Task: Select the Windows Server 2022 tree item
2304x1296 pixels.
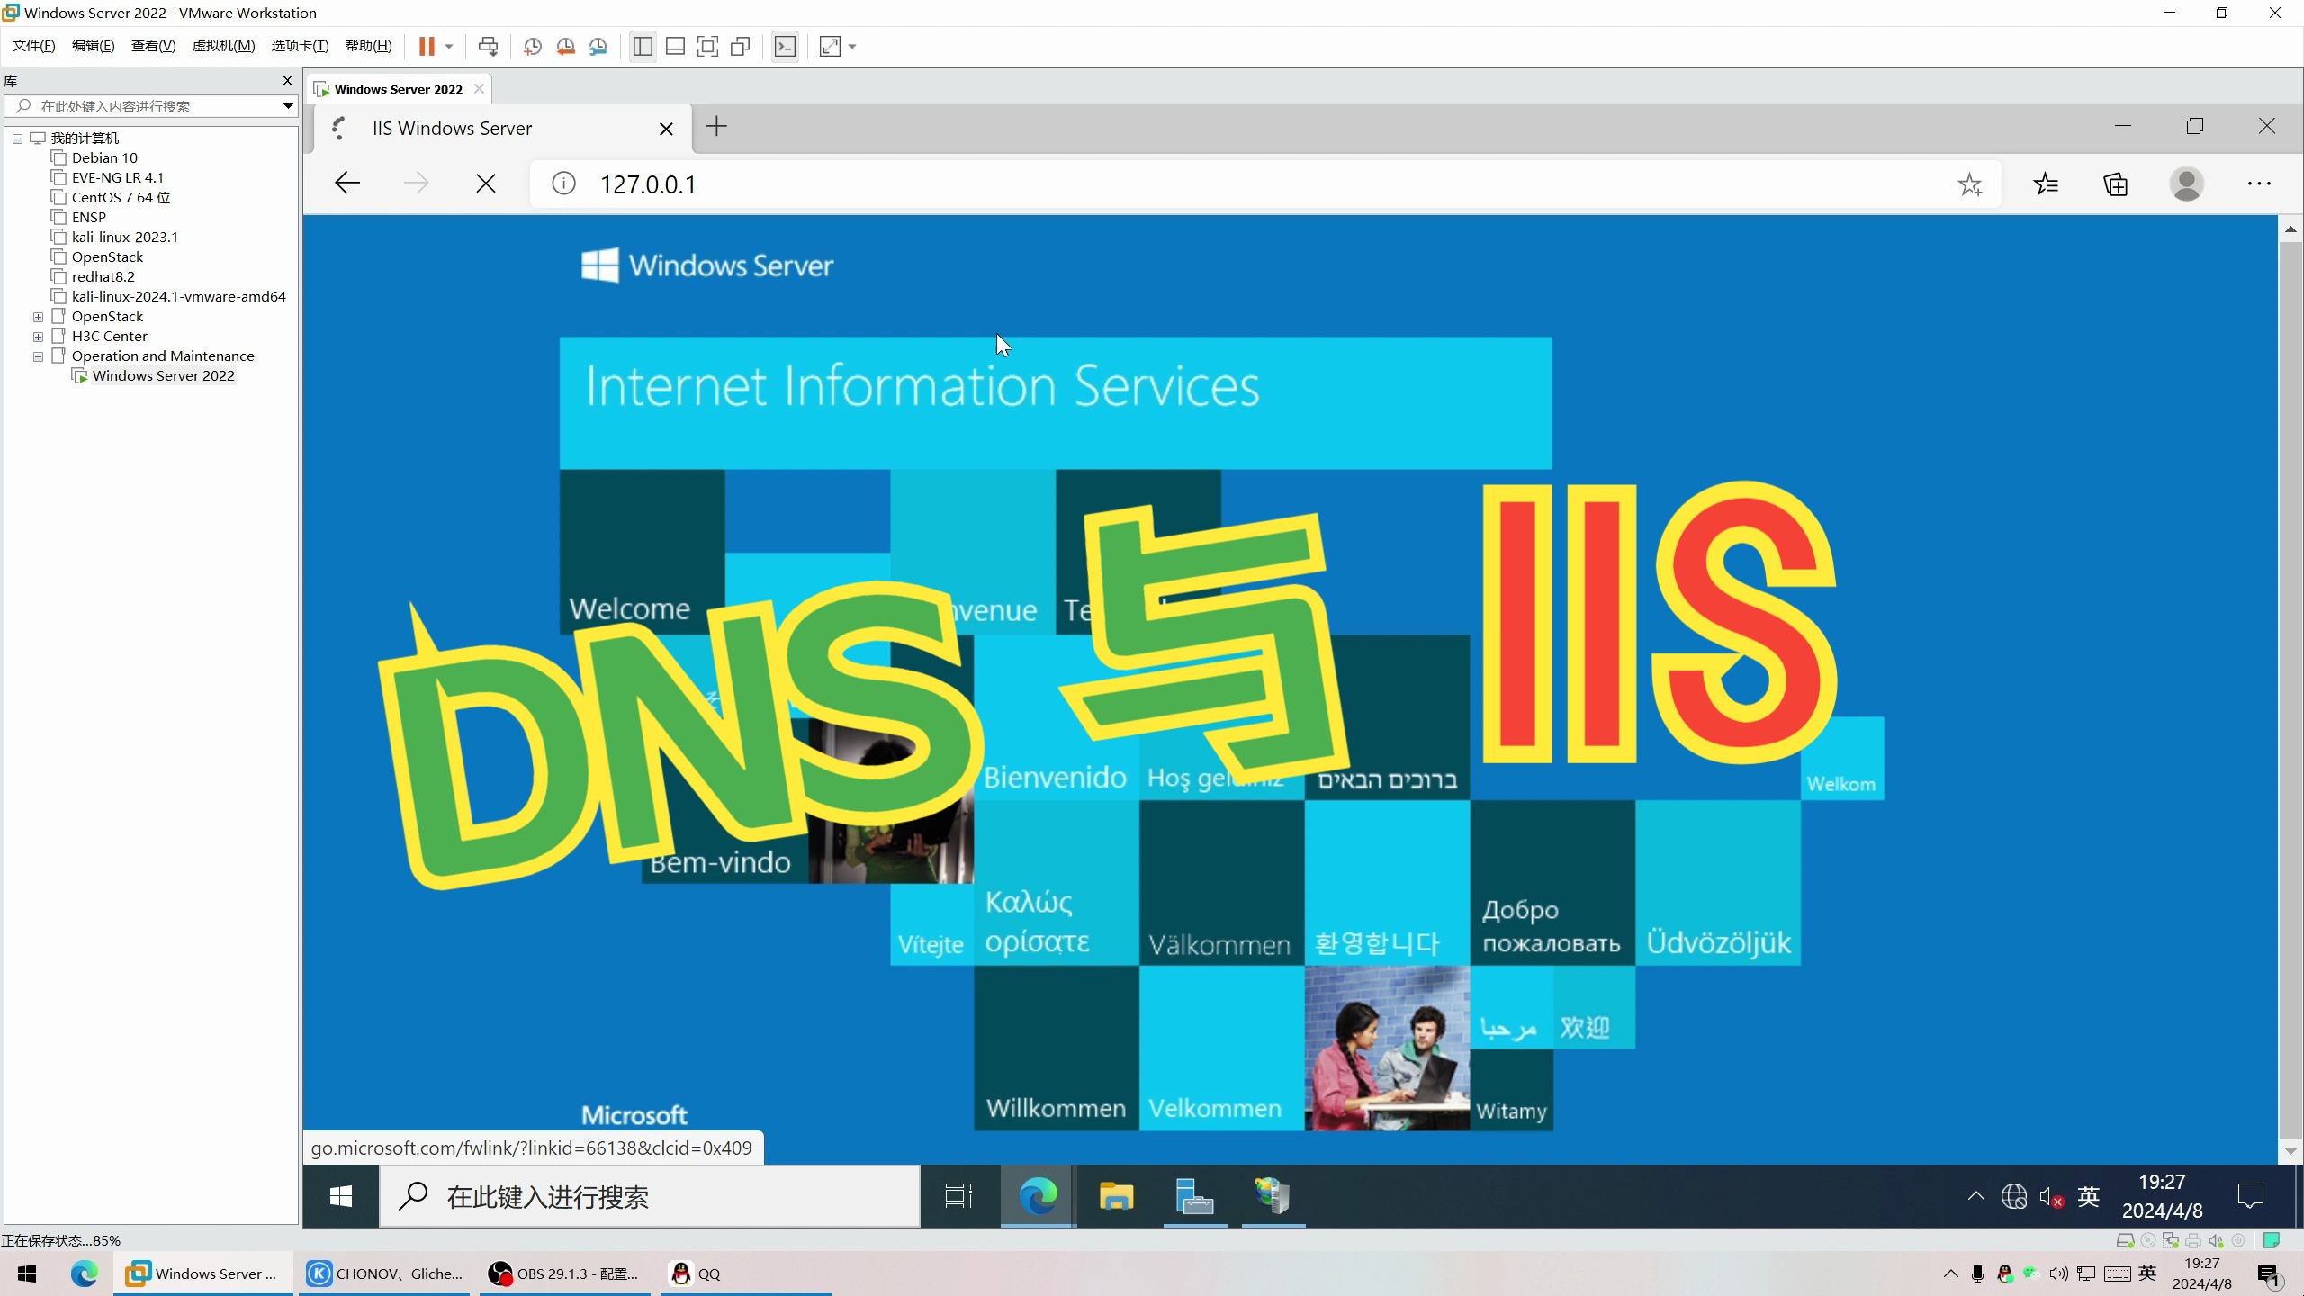Action: pos(163,376)
